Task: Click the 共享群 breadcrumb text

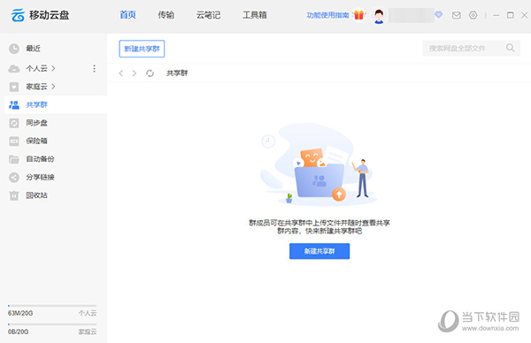Action: tap(177, 73)
